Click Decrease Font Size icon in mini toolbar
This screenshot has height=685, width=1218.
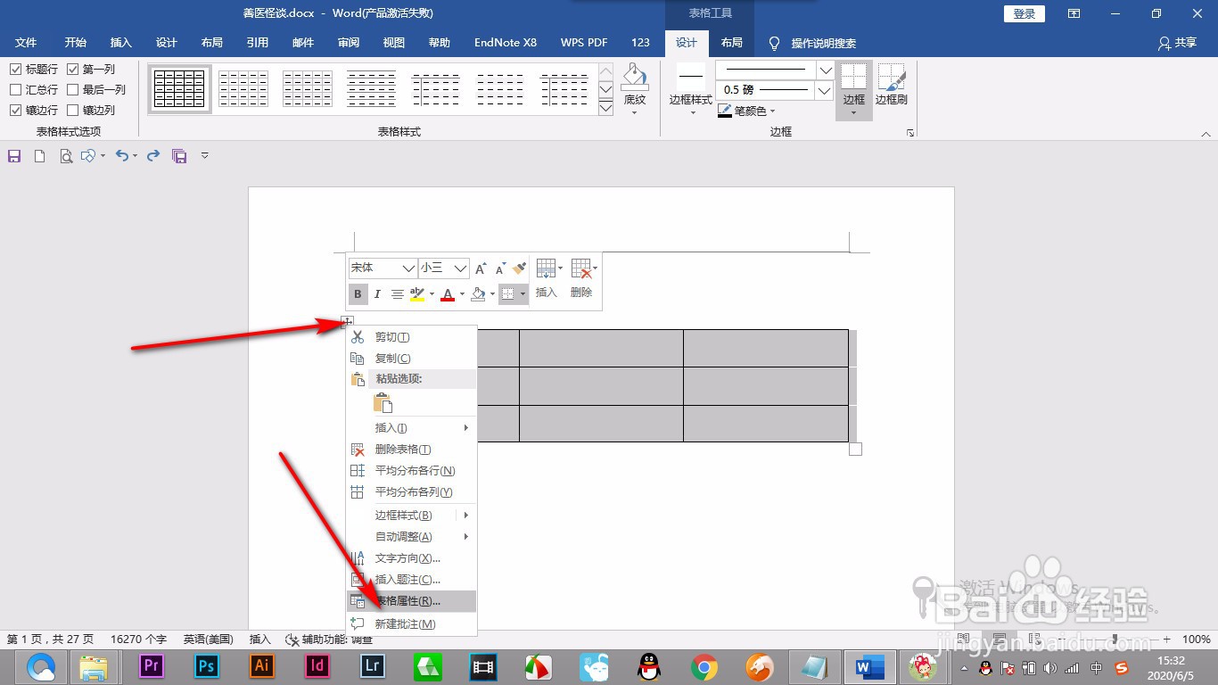click(x=500, y=268)
